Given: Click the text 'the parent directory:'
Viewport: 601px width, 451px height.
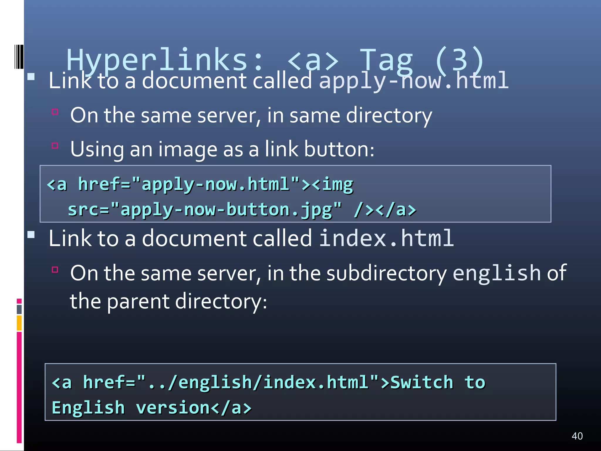Looking at the screenshot, I should 168,302.
